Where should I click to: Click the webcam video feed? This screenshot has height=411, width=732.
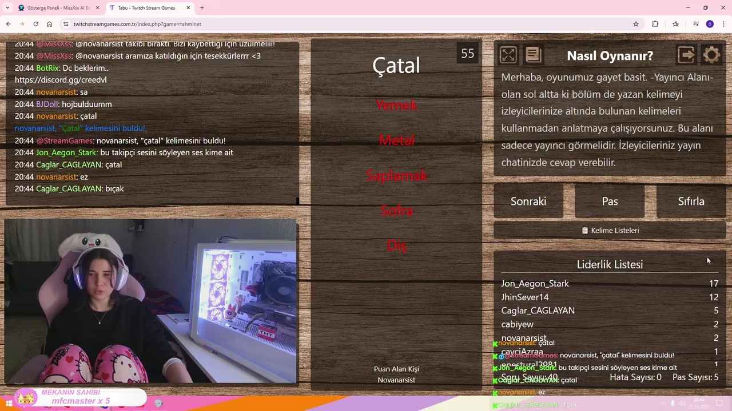point(150,301)
